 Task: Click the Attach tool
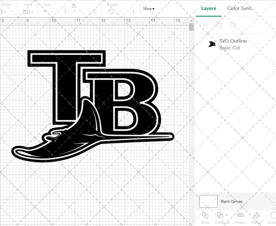(x=240, y=218)
